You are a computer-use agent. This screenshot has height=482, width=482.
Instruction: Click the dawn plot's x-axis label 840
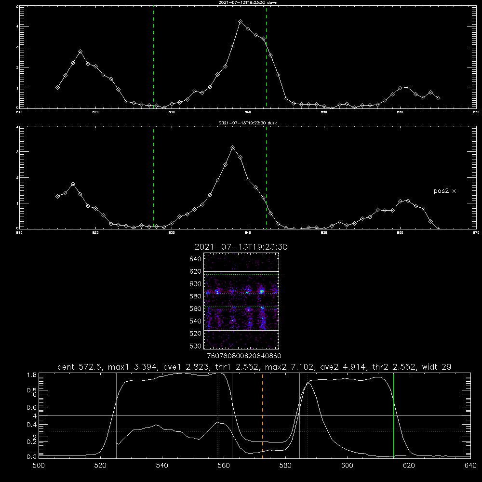[x=248, y=112]
